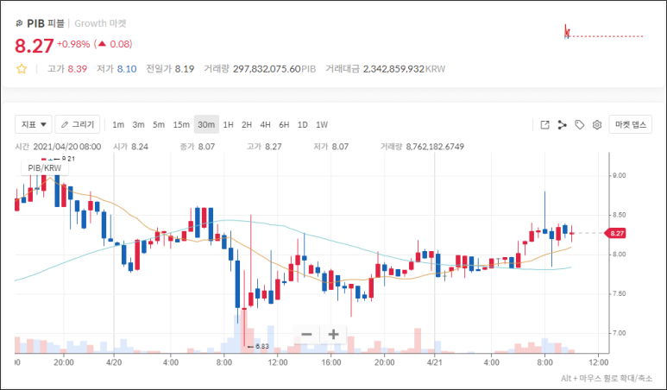667x390 pixels.
Task: Switch chart to 1H interval
Action: 228,124
